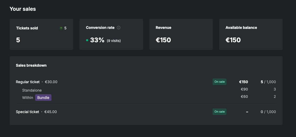This screenshot has height=137, width=296.
Task: Click the large 5 in Tickets sold
Action: click(x=18, y=40)
